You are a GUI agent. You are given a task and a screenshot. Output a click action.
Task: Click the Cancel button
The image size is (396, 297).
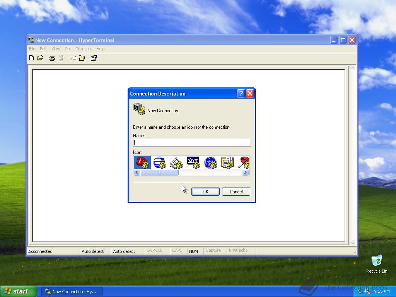click(236, 192)
